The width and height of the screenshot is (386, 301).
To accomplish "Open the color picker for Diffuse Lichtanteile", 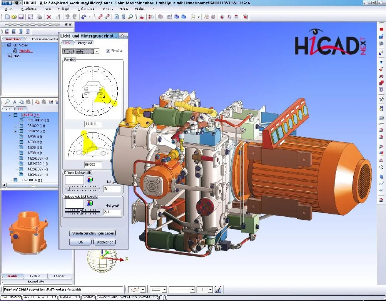I will (90, 180).
